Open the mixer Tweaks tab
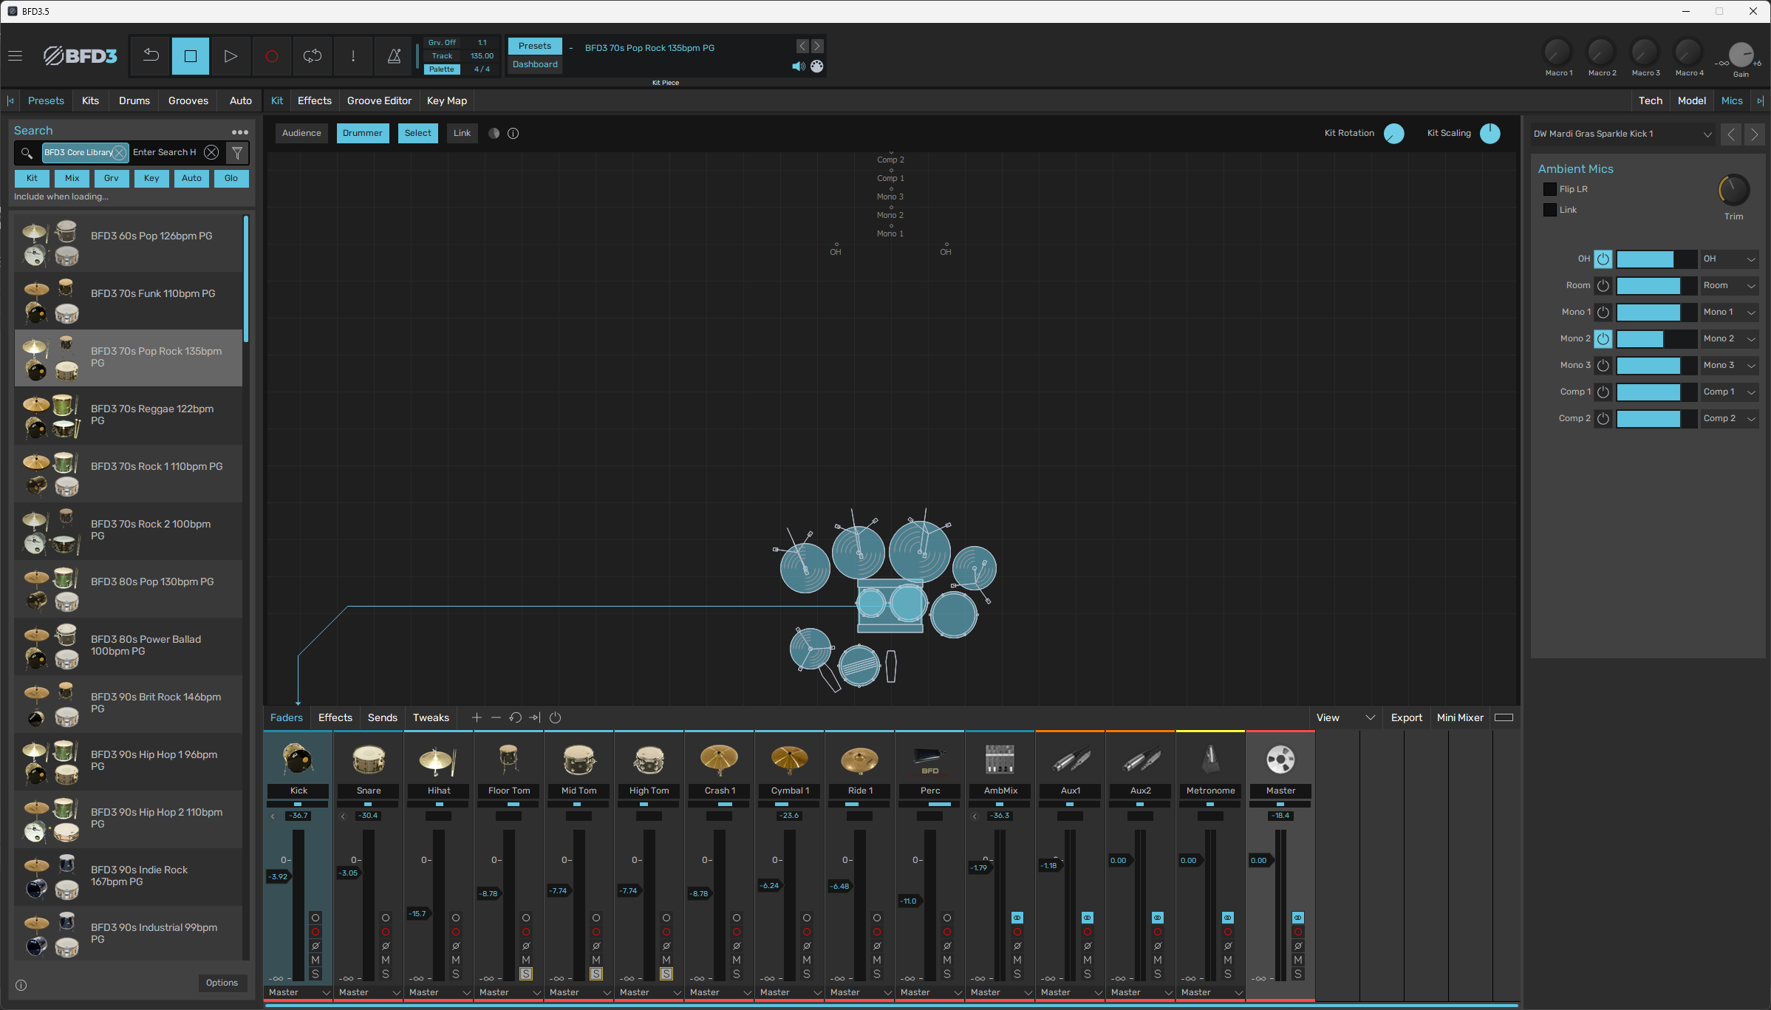 (431, 717)
